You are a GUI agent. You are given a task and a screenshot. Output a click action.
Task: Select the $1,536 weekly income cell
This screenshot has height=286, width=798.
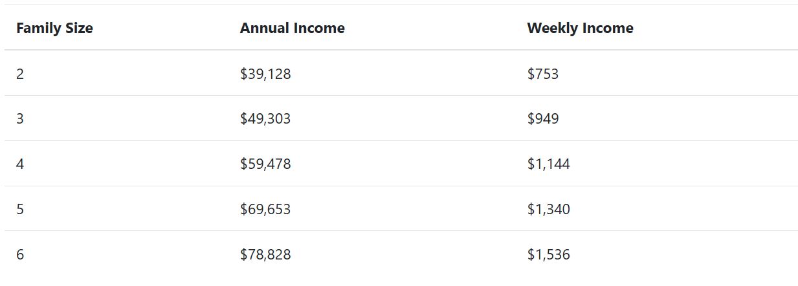pos(548,255)
